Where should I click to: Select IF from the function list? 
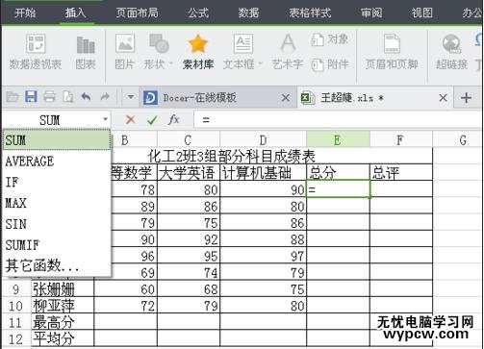tap(57, 182)
